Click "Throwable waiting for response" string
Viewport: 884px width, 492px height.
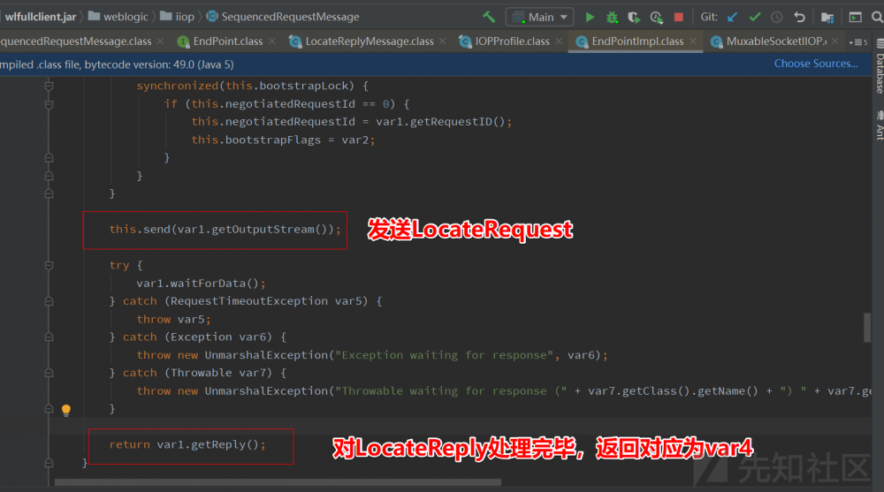pos(451,391)
